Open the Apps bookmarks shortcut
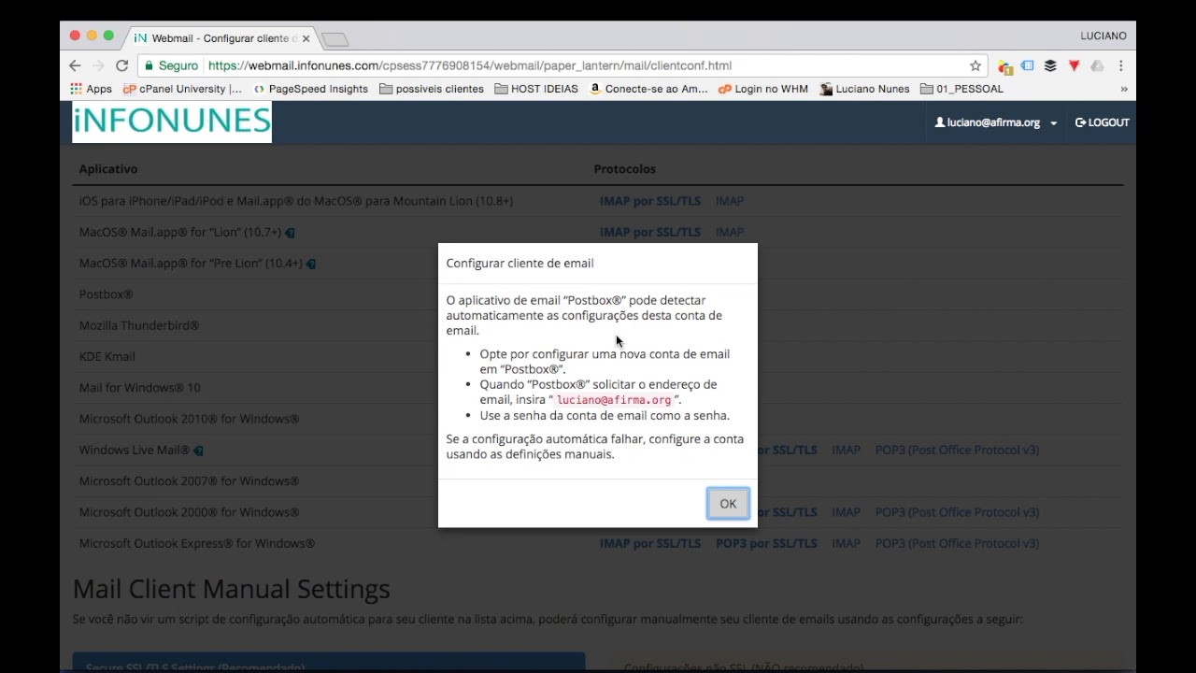The height and width of the screenshot is (673, 1196). pos(91,89)
